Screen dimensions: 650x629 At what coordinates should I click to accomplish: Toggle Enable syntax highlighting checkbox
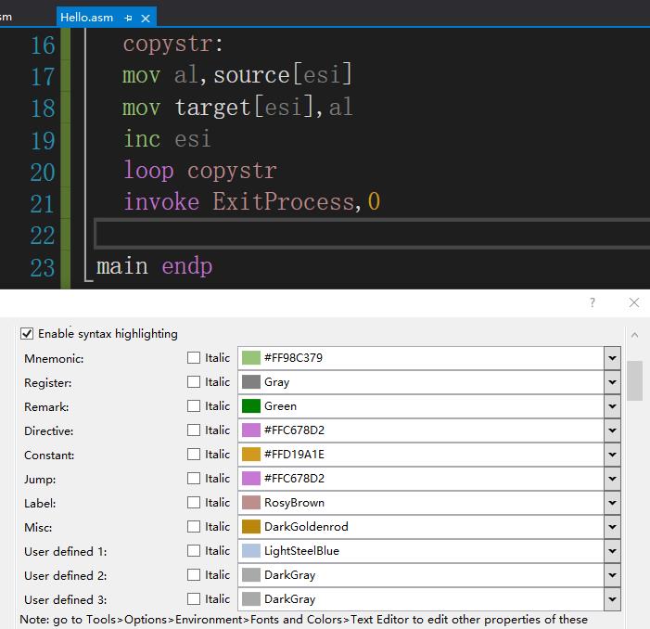pyautogui.click(x=27, y=333)
